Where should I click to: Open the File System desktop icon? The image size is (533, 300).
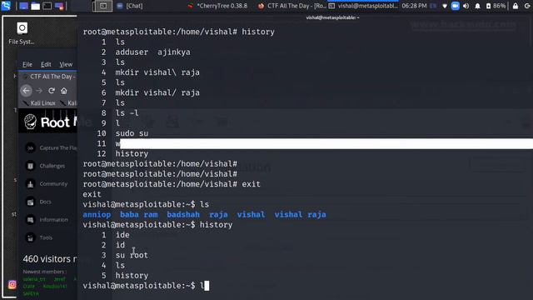click(x=22, y=33)
